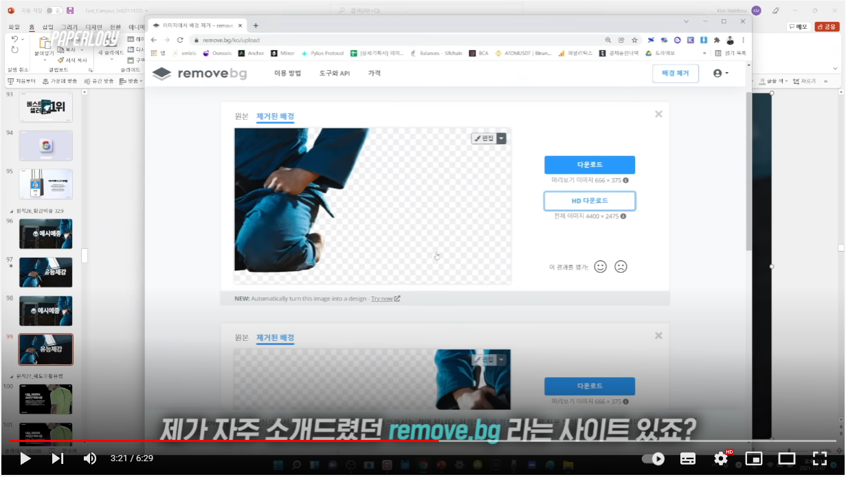This screenshot has height=477, width=846.
Task: Click second card 다운로드 button
Action: [590, 386]
